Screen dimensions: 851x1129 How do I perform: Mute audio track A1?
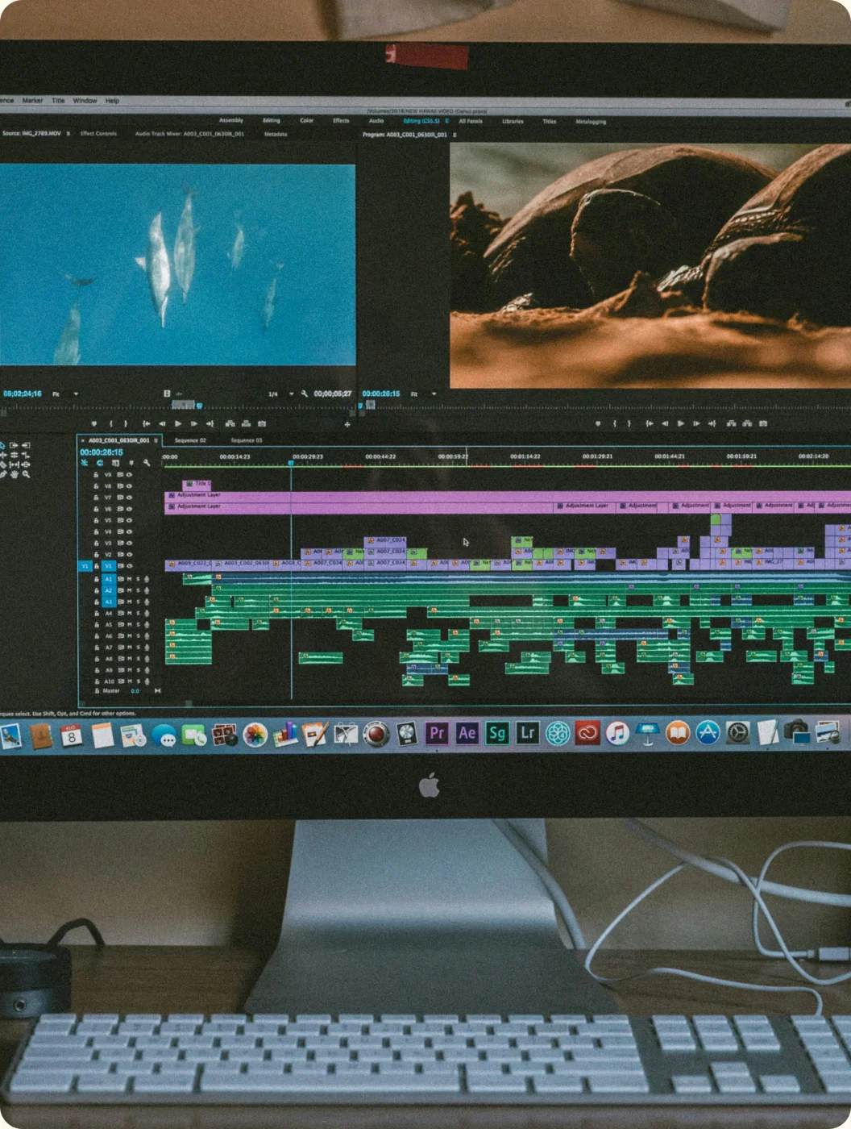click(x=129, y=579)
